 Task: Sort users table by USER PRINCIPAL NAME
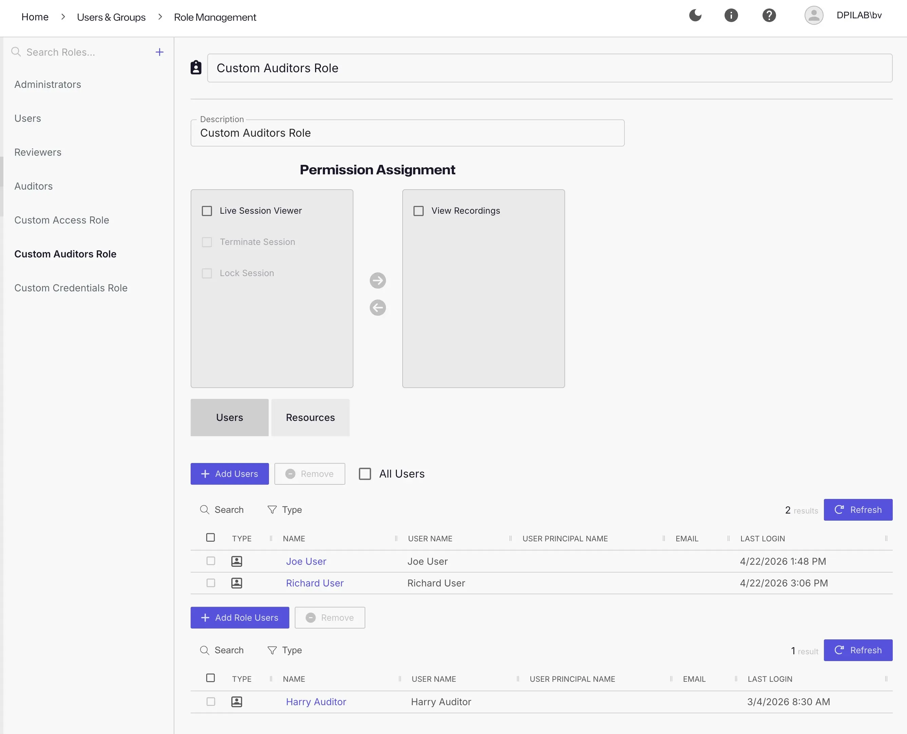(x=565, y=538)
